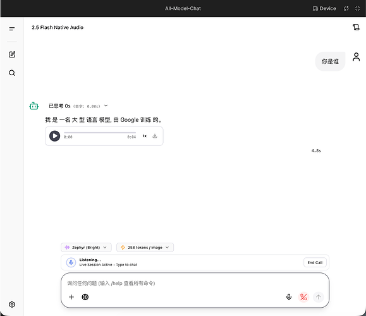366x316 pixels.
Task: Enter fullscreen with the expand icon
Action: (x=357, y=9)
